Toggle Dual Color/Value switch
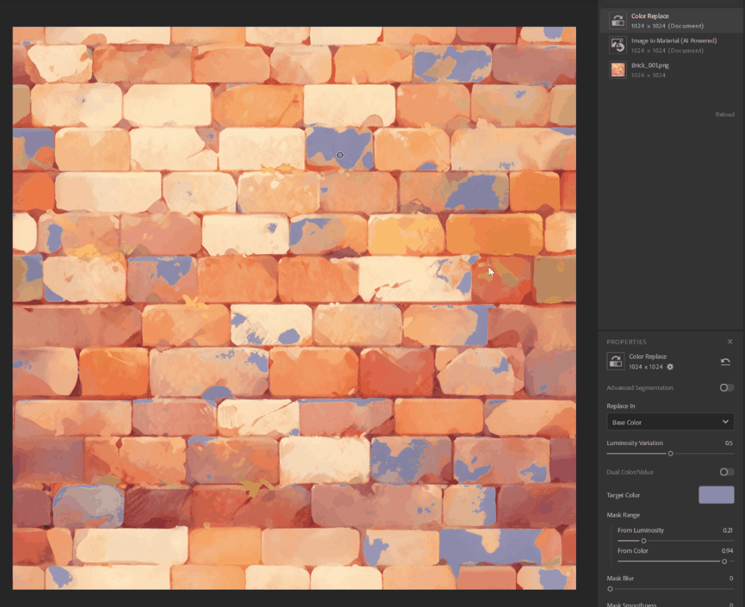Image resolution: width=745 pixels, height=607 pixels. (726, 472)
